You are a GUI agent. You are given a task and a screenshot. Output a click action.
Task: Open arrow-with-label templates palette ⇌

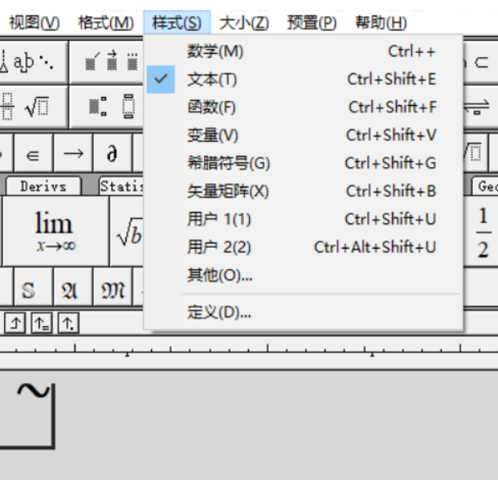pos(481,107)
